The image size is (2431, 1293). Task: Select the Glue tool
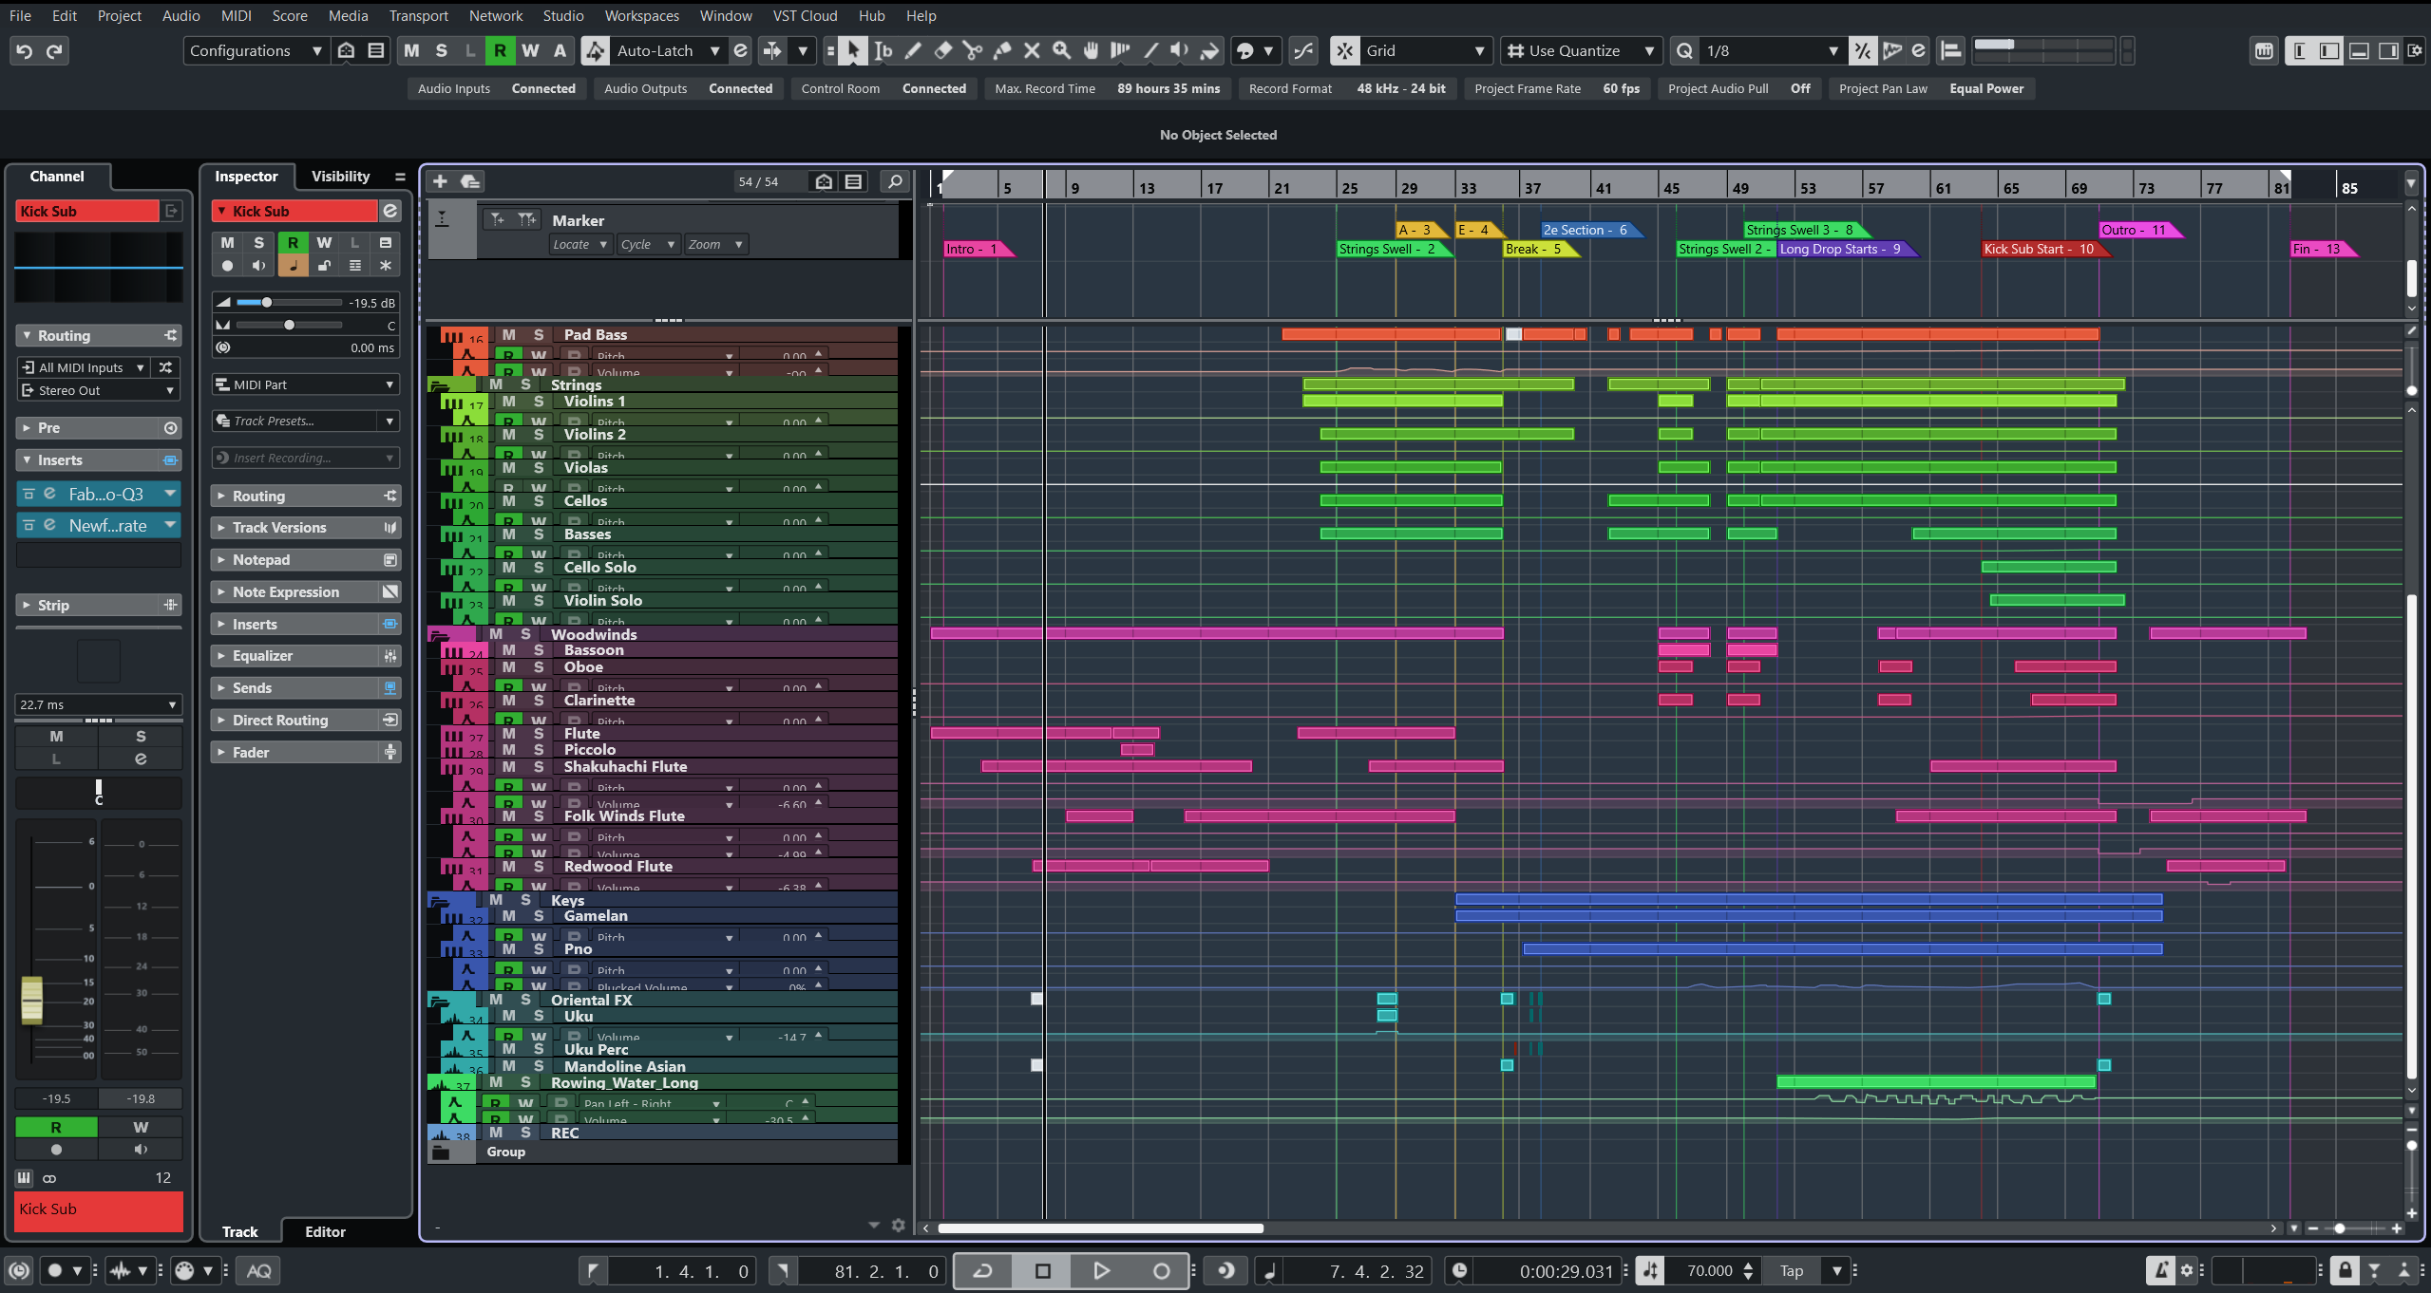tap(1001, 51)
